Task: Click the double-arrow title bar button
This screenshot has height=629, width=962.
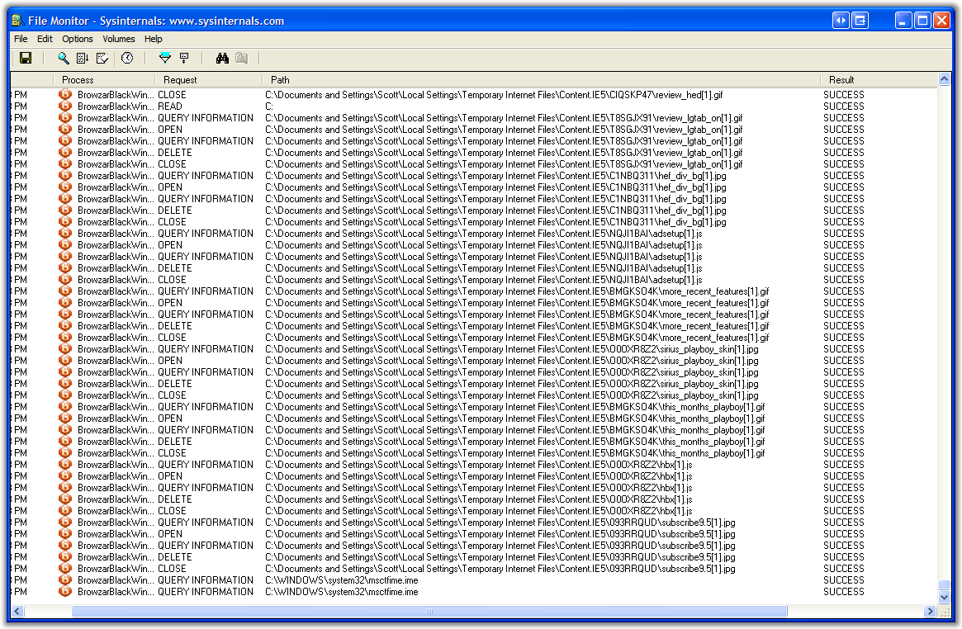Action: click(841, 21)
